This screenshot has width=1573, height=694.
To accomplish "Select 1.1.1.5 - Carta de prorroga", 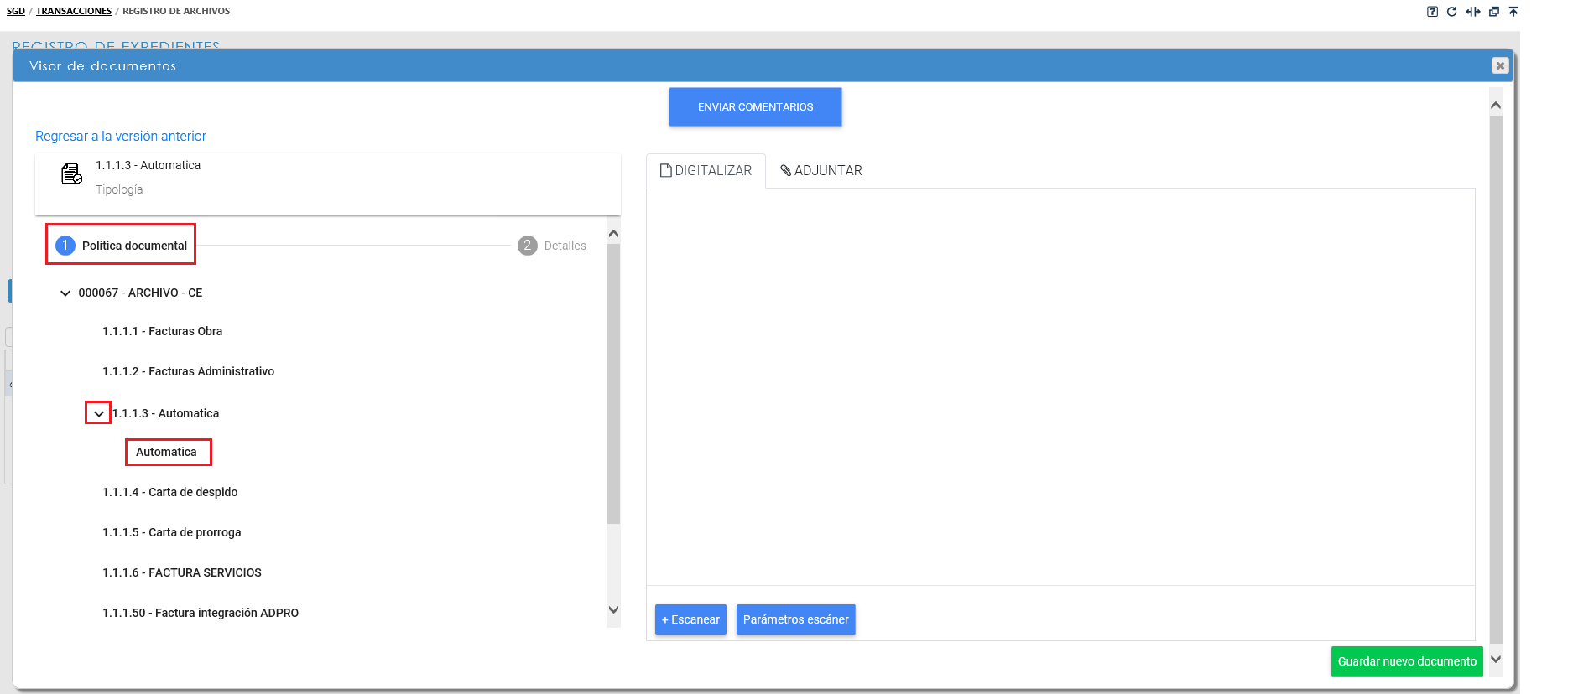I will pos(172,532).
